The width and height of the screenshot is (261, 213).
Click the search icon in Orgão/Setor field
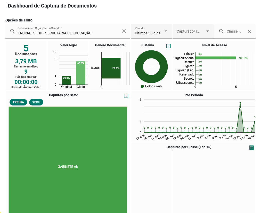click(12, 31)
